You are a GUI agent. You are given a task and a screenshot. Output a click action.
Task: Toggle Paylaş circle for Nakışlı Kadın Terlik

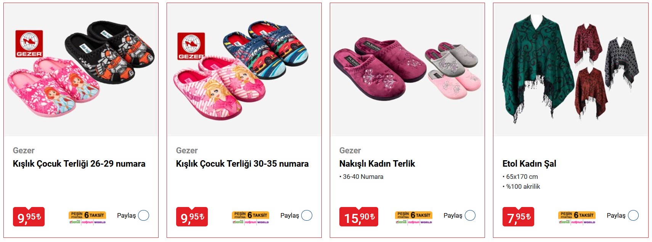coord(470,215)
